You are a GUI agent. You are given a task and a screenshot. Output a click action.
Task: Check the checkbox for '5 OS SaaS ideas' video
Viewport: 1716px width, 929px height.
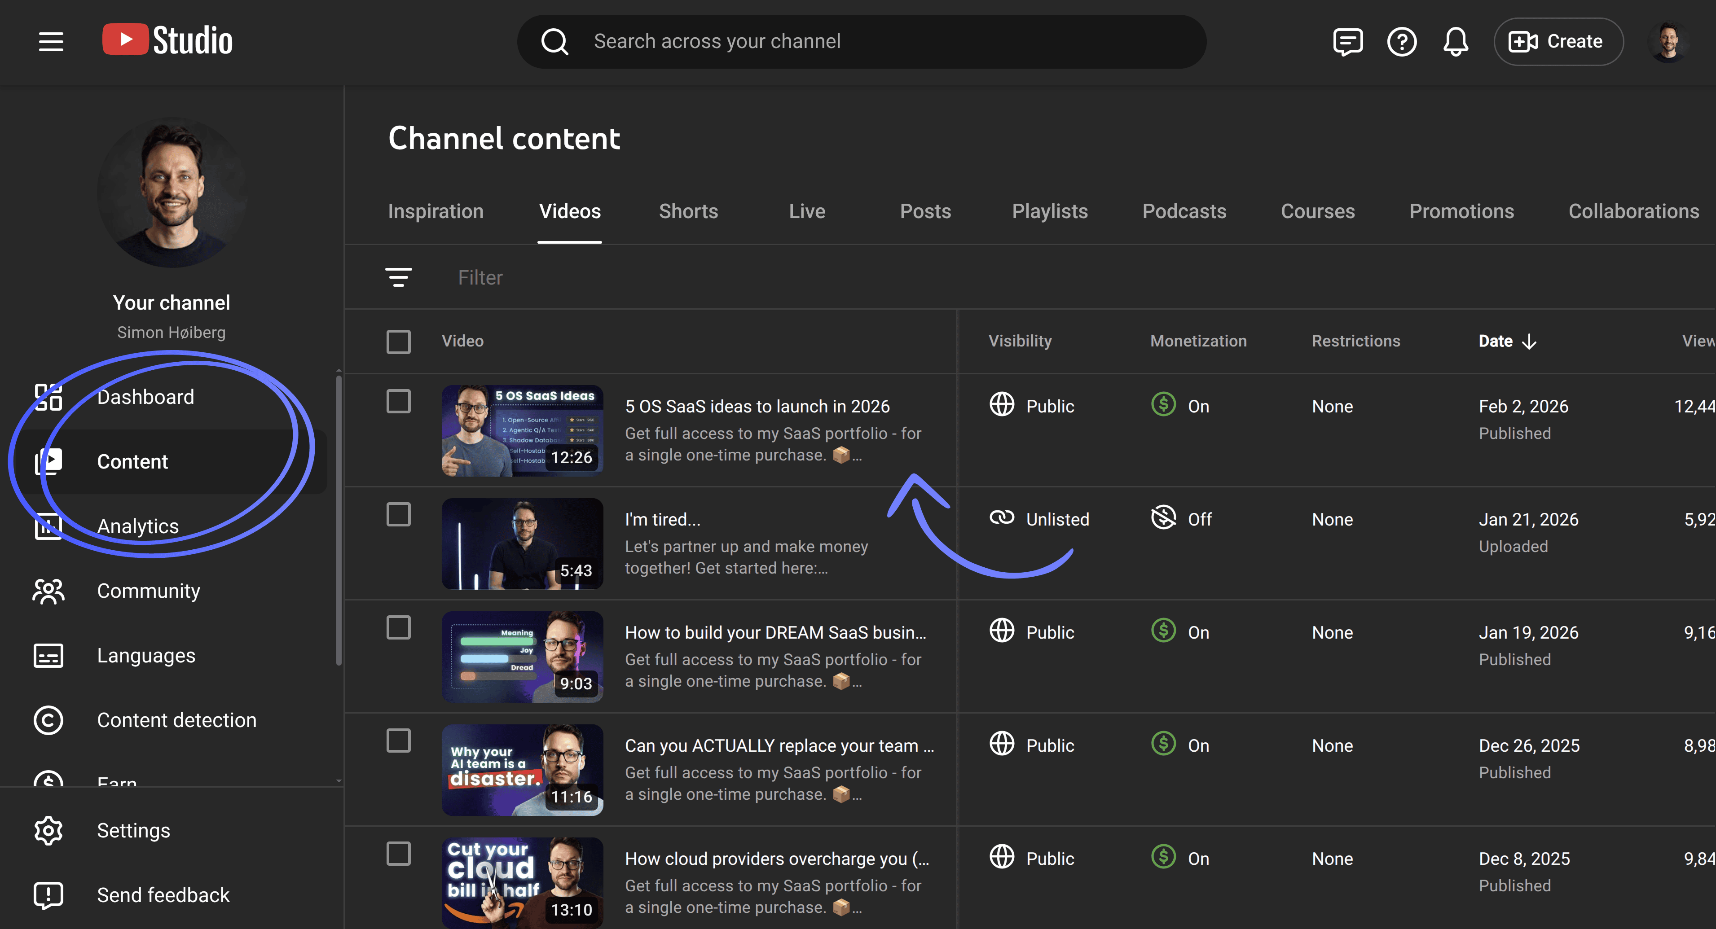tap(398, 402)
